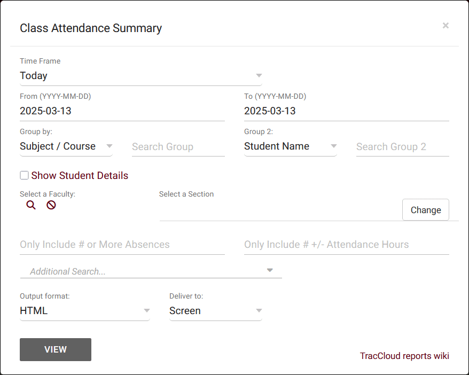
Task: Focus the Search Group input
Action: tap(178, 147)
